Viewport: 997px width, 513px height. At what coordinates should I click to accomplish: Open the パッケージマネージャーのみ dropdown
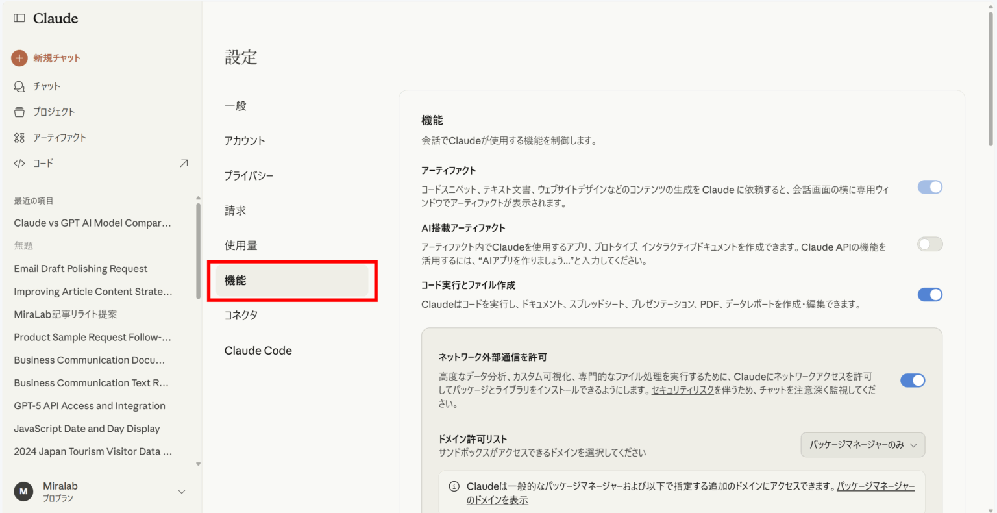(x=862, y=445)
